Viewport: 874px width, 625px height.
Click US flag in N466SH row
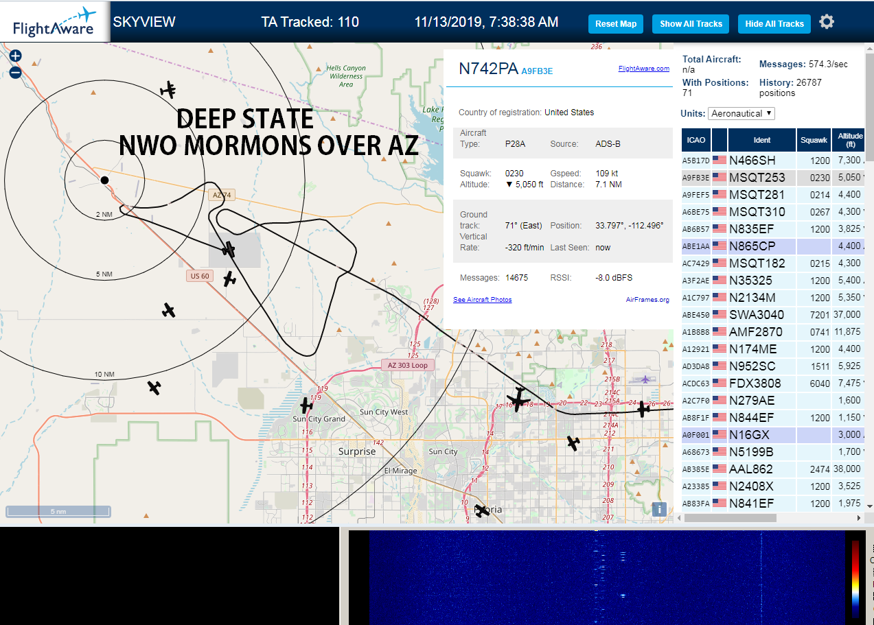click(720, 160)
